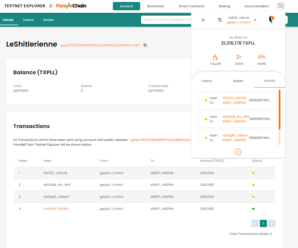Go to previous page arrow
The image size is (298, 248).
click(x=255, y=223)
